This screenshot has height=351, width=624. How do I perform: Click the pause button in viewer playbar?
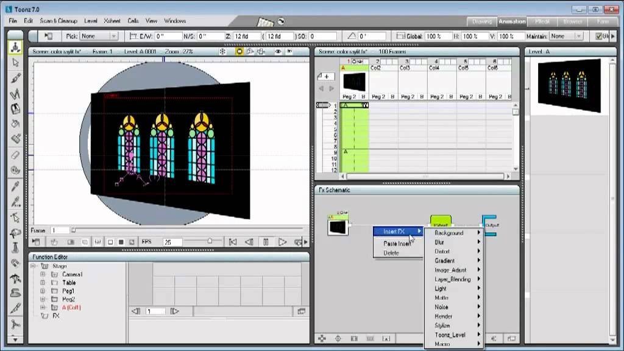click(266, 242)
